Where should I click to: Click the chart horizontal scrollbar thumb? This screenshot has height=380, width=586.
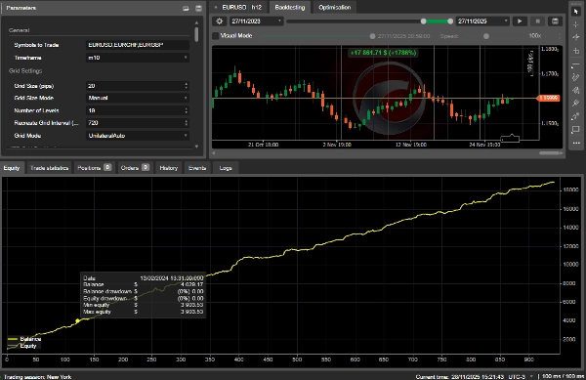[550, 152]
